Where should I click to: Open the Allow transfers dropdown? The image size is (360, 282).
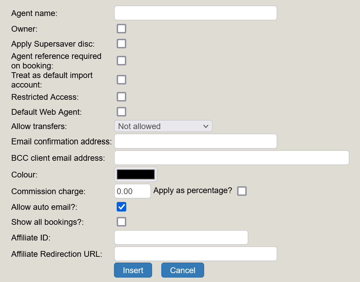click(x=163, y=126)
